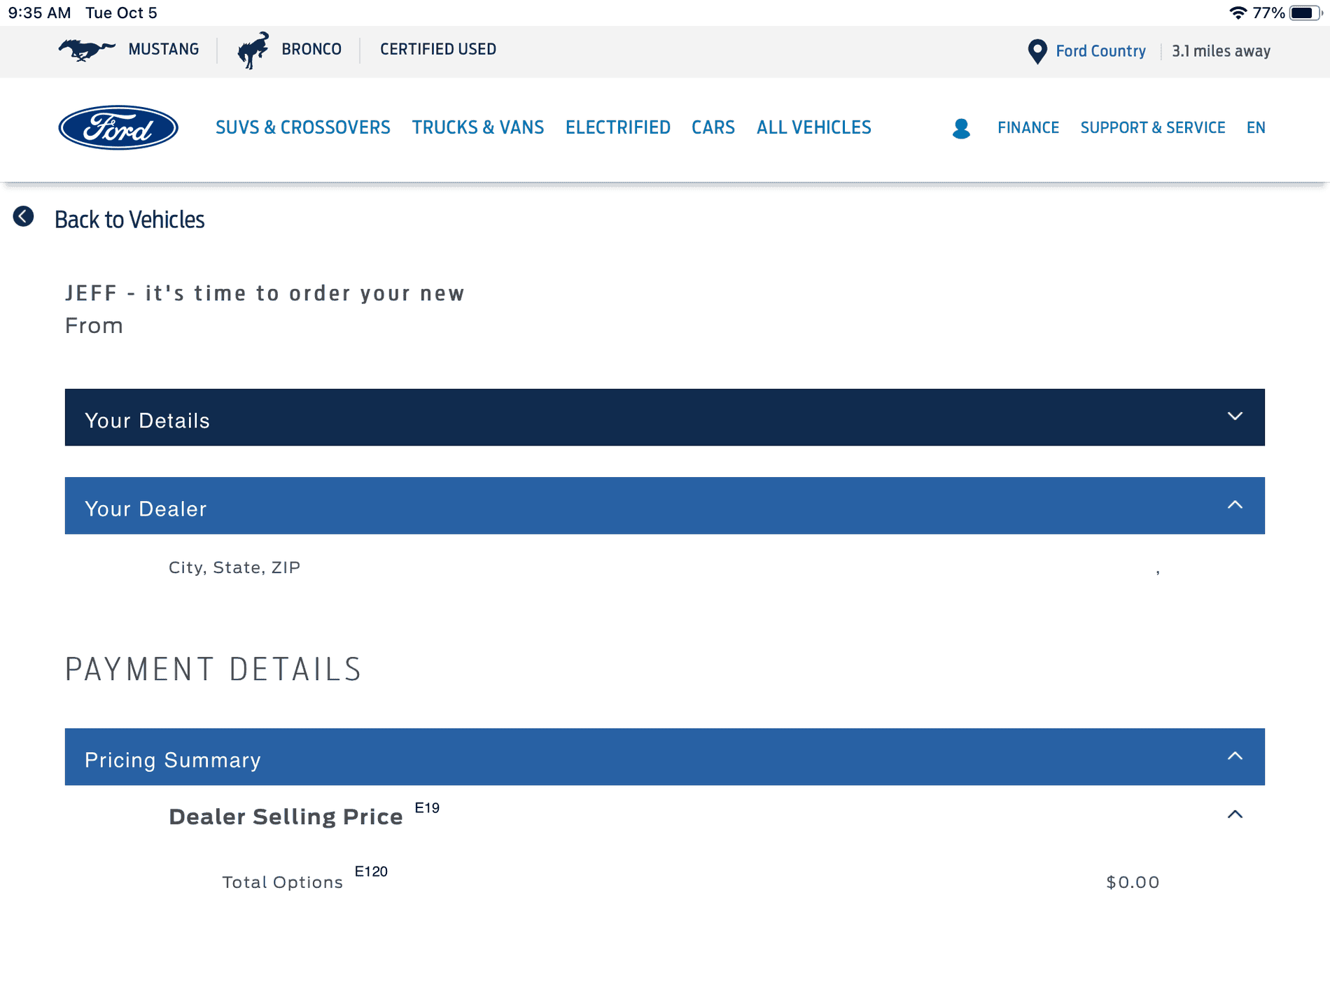Open the Support & Service menu
This screenshot has height=997, width=1330.
[x=1153, y=127]
